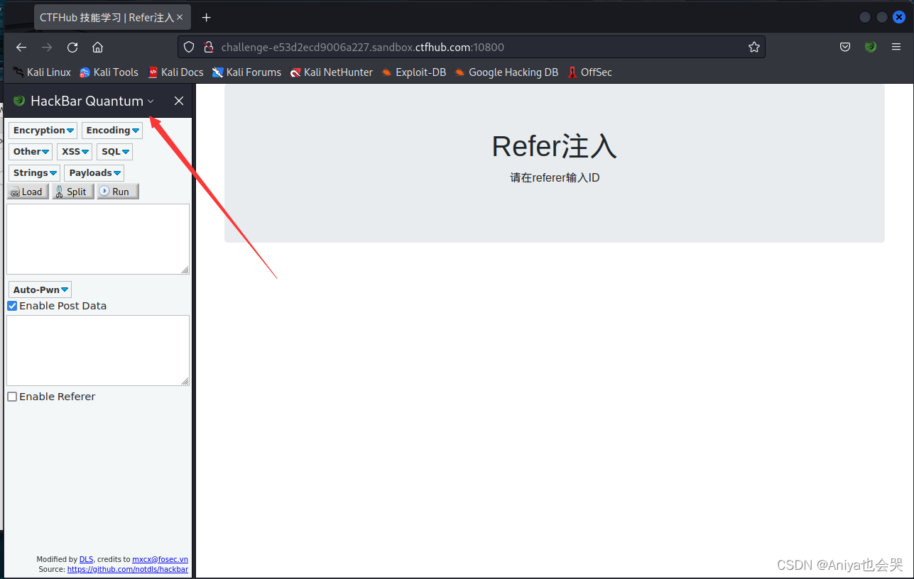Viewport: 914px width, 579px height.
Task: Open the mxcx@fosec.vn credits link
Action: coord(160,559)
